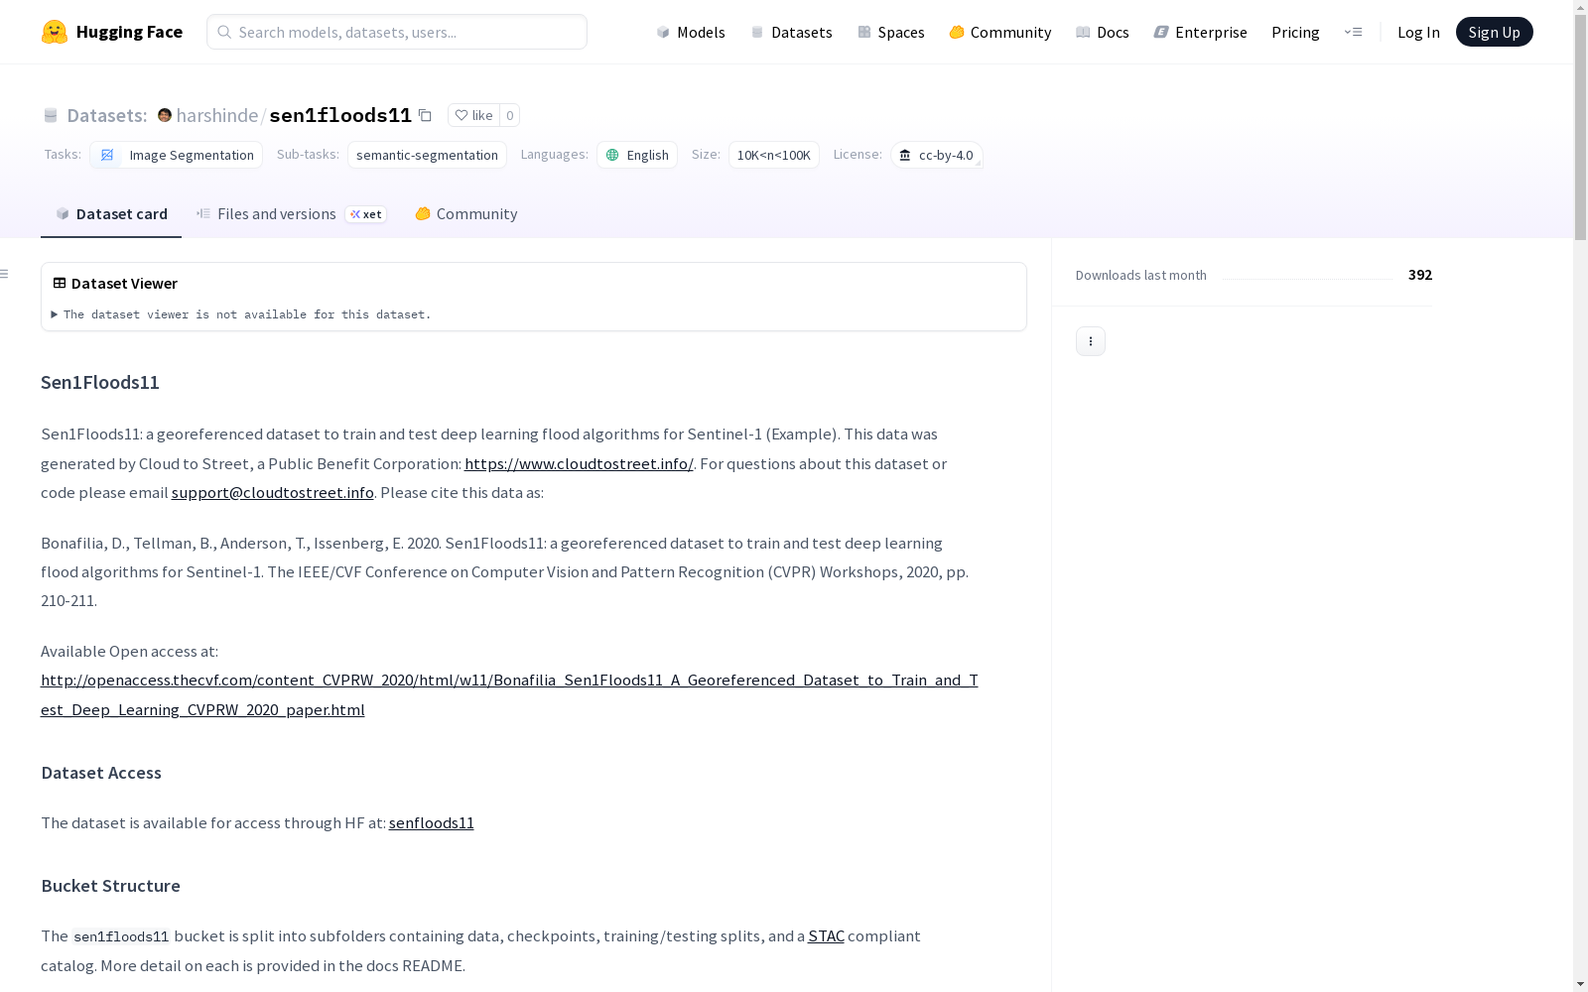Click the heart like button
Image resolution: width=1588 pixels, height=992 pixels.
pyautogui.click(x=473, y=115)
